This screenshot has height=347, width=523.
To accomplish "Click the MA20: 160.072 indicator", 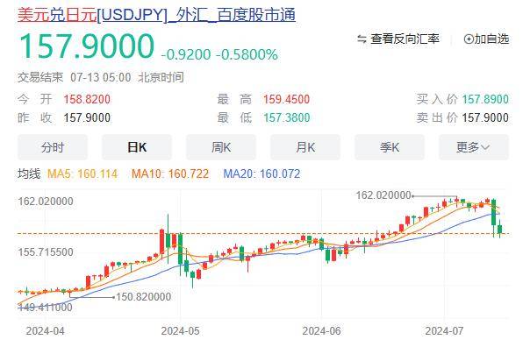I will tap(261, 173).
